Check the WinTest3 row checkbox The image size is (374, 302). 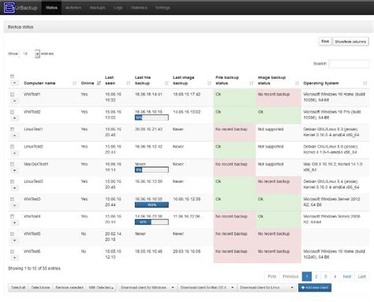(x=12, y=199)
